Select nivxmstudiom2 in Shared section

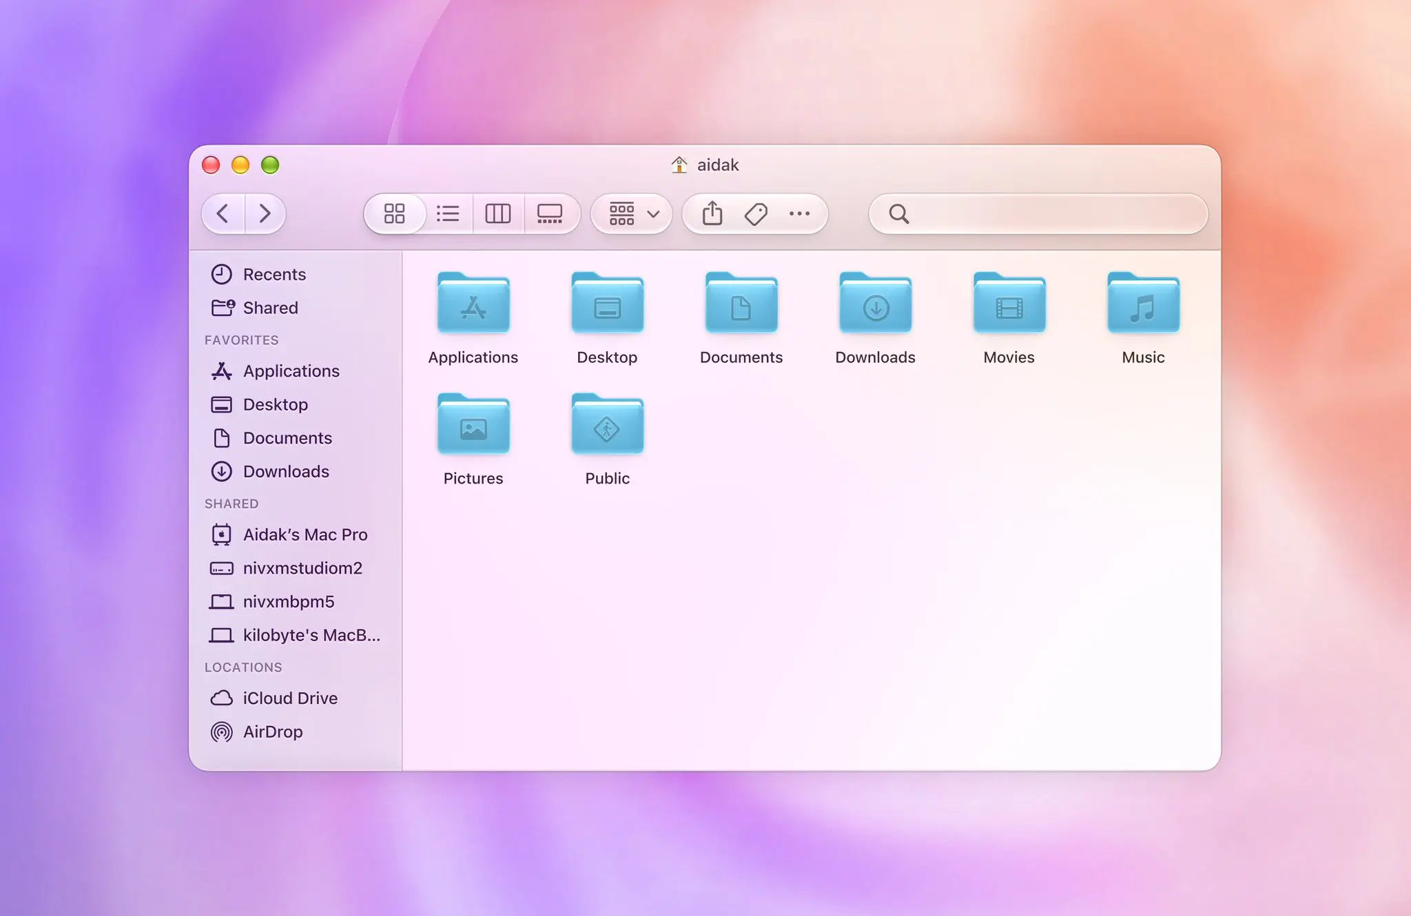click(302, 568)
